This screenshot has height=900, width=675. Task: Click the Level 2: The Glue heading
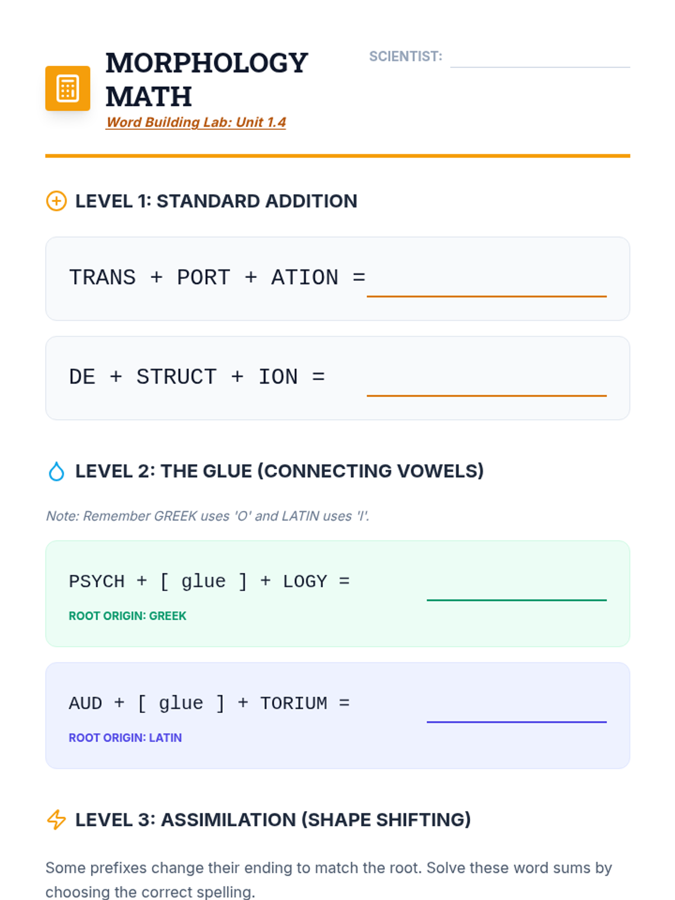point(279,471)
